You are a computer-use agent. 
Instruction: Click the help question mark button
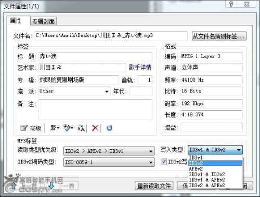[231, 4]
